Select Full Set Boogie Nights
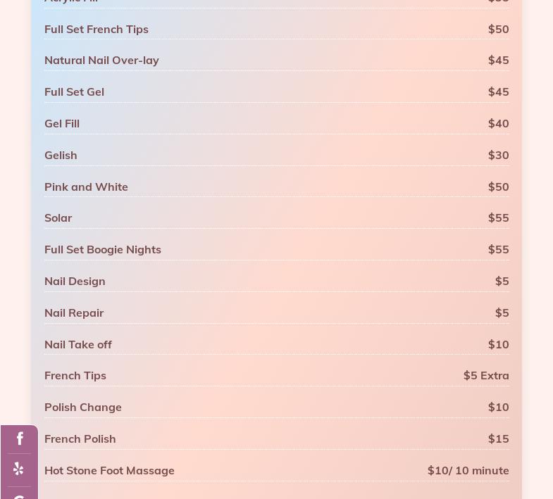Screen dimensions: 553x499 pyautogui.click(x=103, y=250)
